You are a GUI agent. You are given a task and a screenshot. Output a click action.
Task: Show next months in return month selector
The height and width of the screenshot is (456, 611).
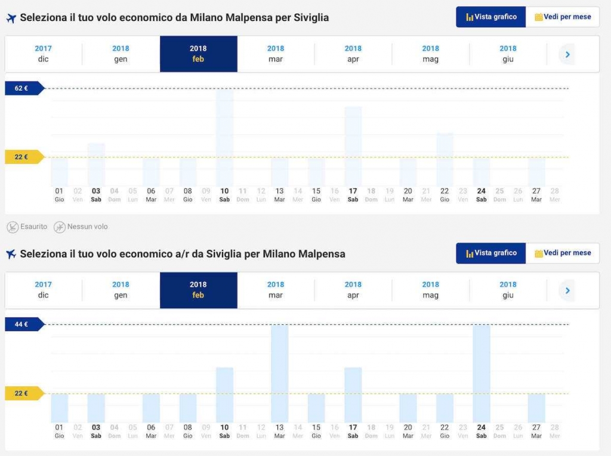[567, 290]
